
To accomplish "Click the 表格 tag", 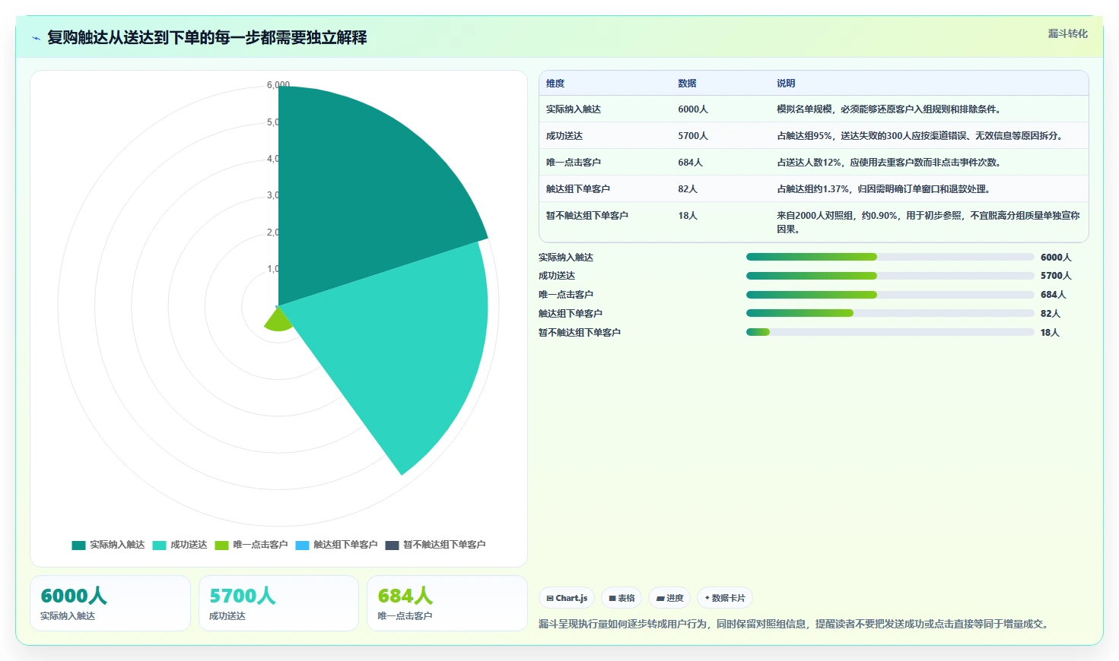I will (x=621, y=598).
